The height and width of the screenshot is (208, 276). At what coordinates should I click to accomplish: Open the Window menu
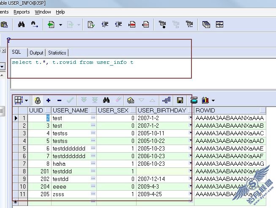tap(43, 12)
